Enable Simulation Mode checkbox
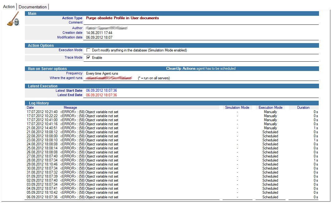 click(89, 50)
